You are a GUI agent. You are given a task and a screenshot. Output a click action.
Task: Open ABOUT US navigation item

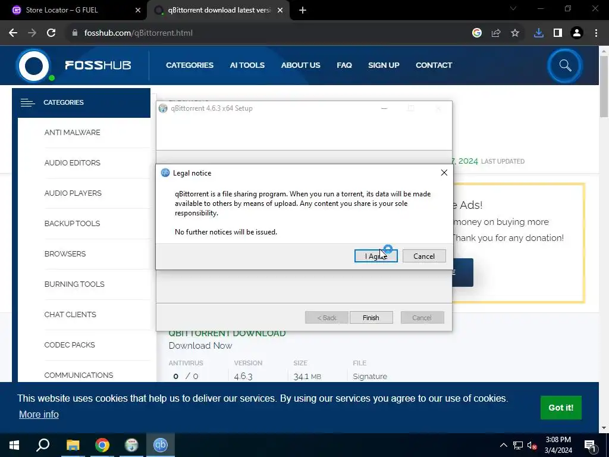pos(300,65)
